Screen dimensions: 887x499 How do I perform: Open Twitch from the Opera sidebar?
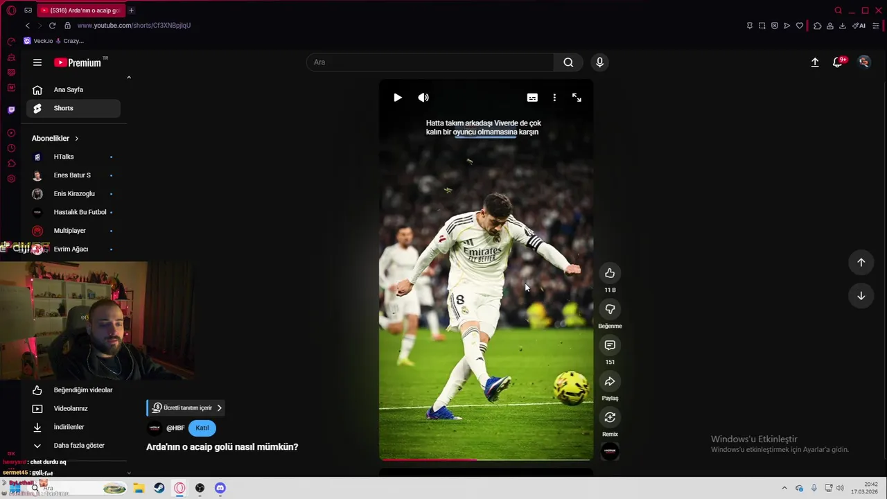[11, 110]
